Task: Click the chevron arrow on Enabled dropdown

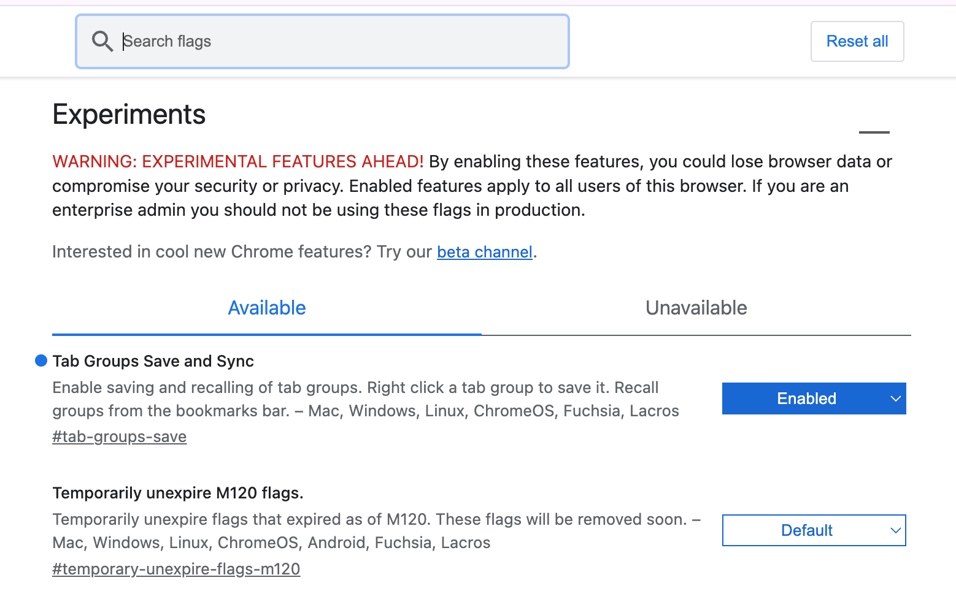Action: (x=895, y=398)
